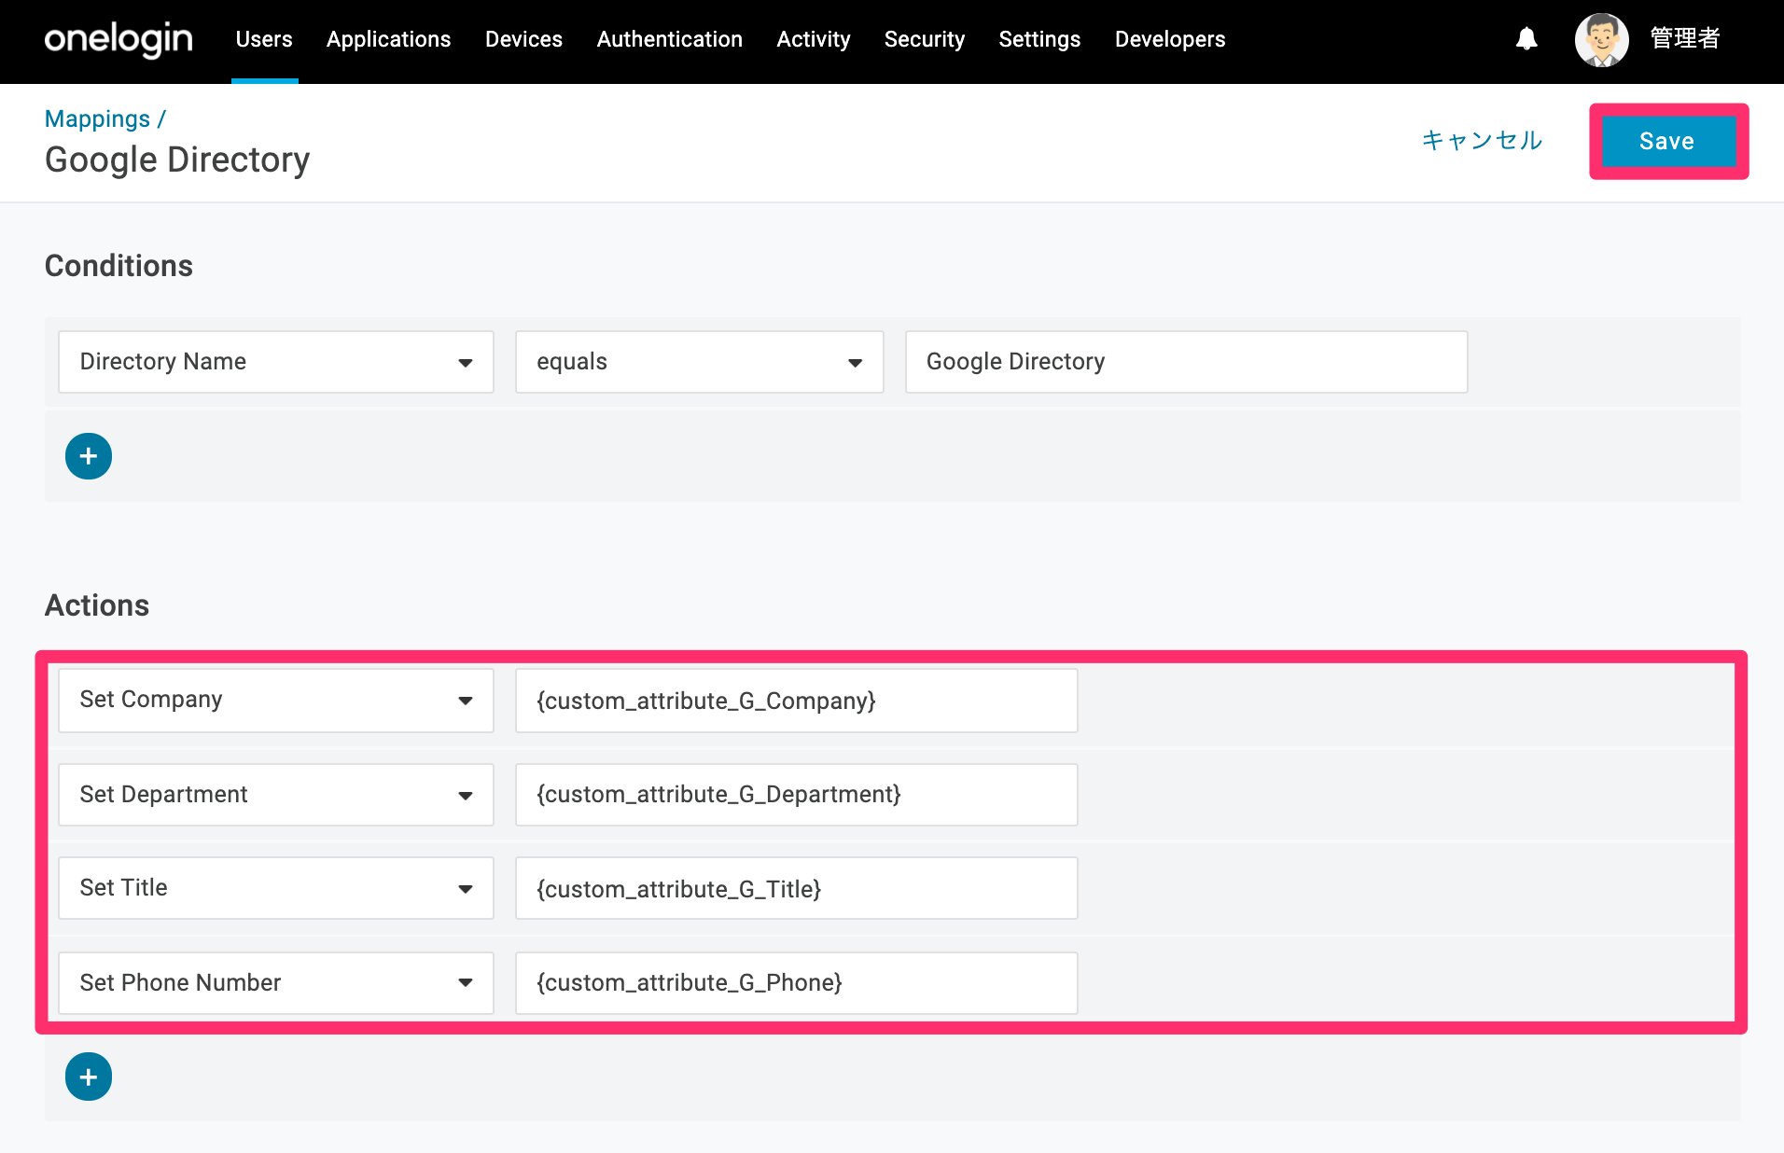1784x1153 pixels.
Task: Click the キャンセル link
Action: 1482,141
